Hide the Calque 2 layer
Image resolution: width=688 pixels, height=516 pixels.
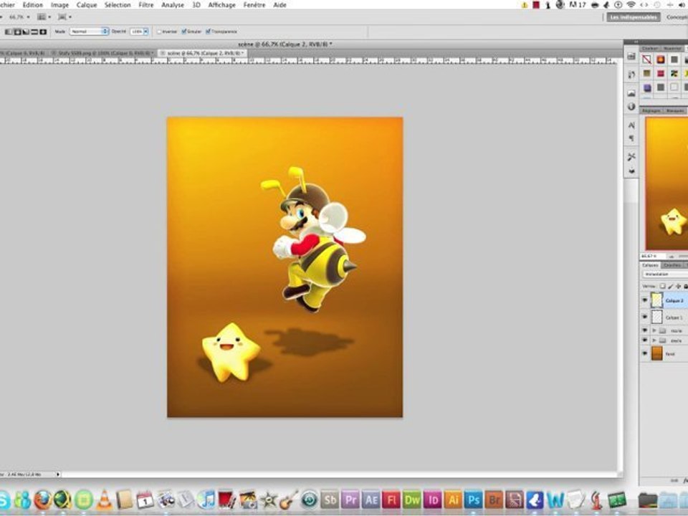644,300
